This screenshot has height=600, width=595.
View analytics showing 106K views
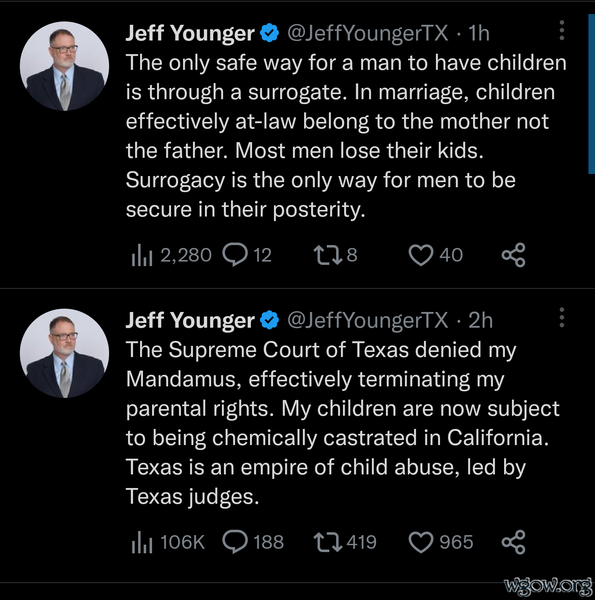(x=142, y=542)
